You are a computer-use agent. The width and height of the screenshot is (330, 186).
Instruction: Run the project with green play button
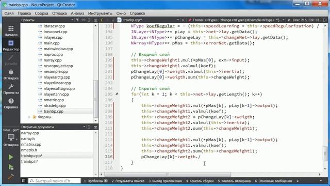pos(11,157)
